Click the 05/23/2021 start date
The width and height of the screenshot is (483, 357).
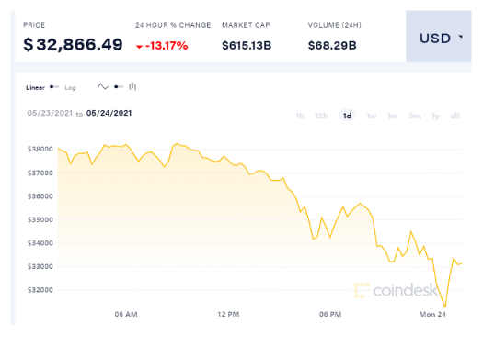[50, 113]
